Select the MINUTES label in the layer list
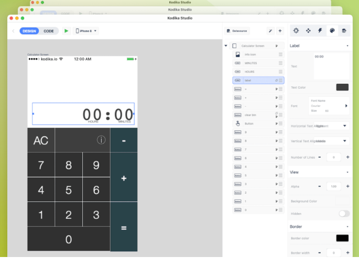Viewport: 359px width, 268px height. click(x=252, y=63)
